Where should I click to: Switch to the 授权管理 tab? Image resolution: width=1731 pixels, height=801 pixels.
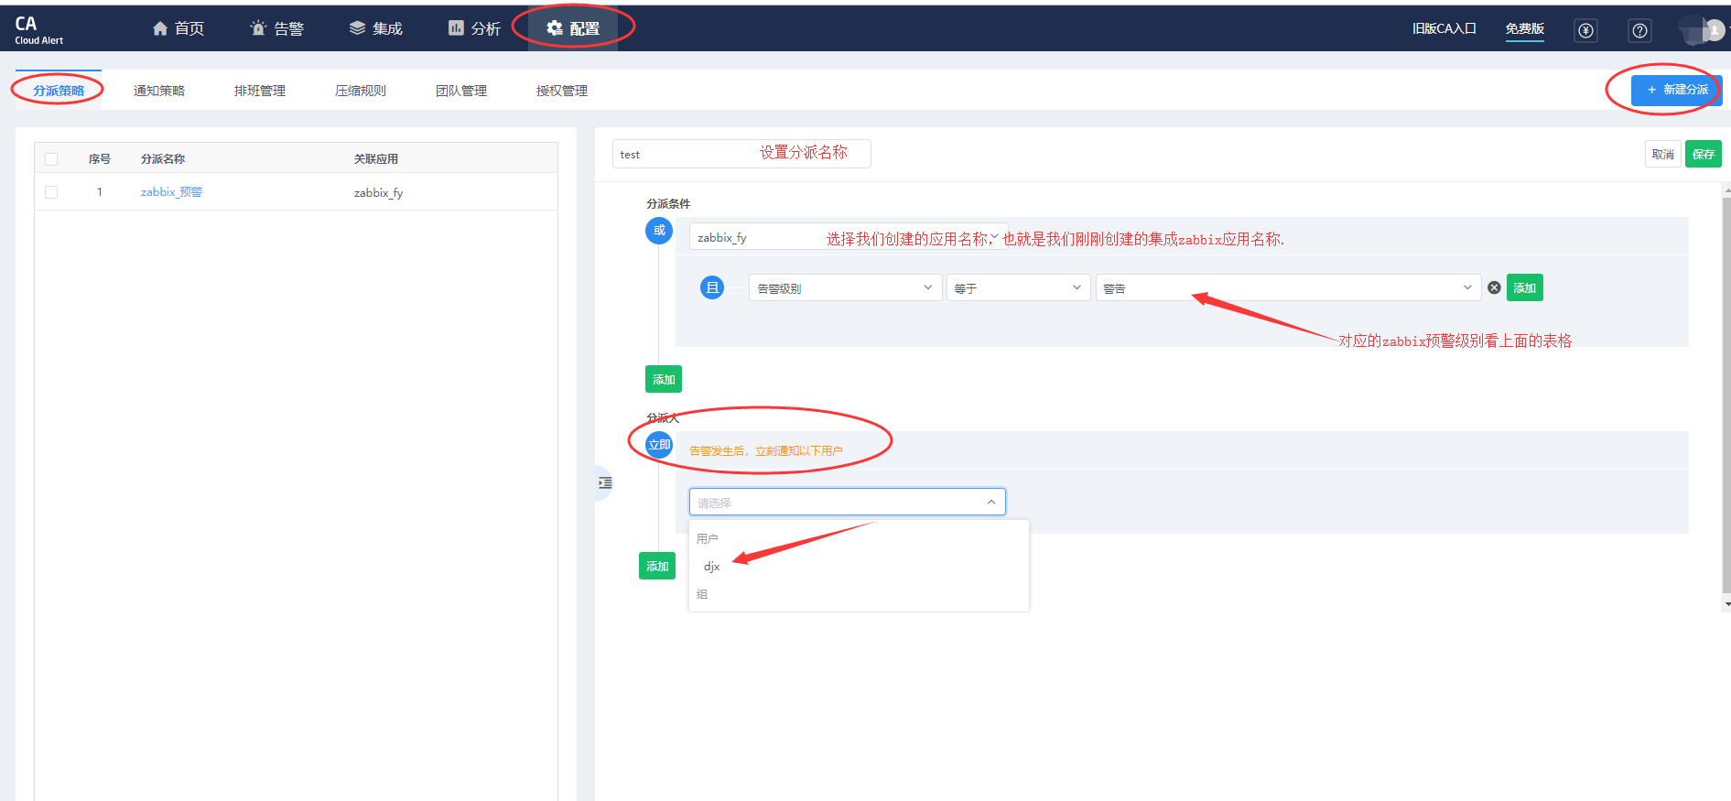pyautogui.click(x=562, y=91)
